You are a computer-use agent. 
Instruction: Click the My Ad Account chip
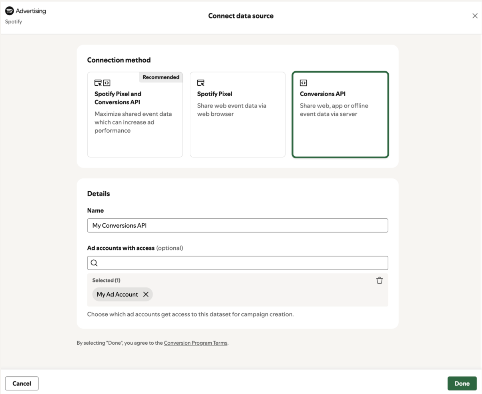click(123, 294)
